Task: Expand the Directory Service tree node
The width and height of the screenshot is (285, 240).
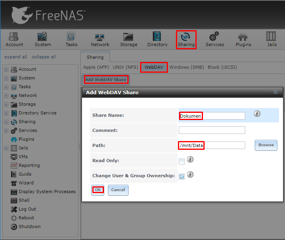Action: [x=6, y=113]
